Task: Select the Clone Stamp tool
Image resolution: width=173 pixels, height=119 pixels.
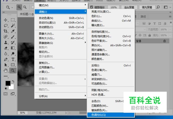Action: click(6, 42)
